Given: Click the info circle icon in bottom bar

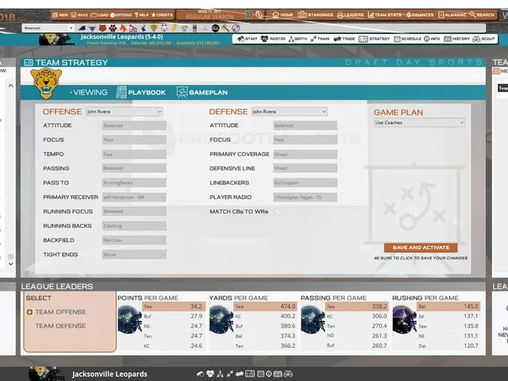Looking at the screenshot, I should 269,374.
